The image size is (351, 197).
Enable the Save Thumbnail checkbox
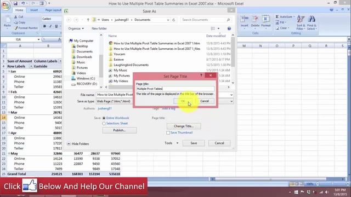(x=168, y=132)
